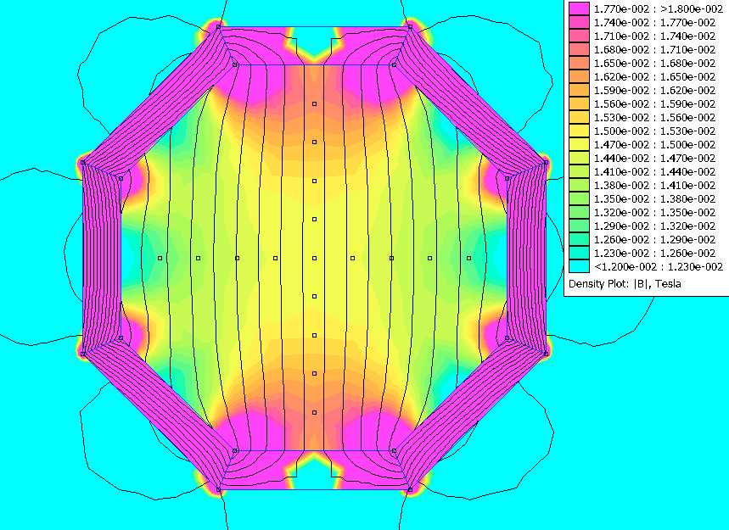Image resolution: width=729 pixels, height=530 pixels.
Task: Select legend text '1.620e-002 : 1.650e-002'
Action: click(654, 76)
